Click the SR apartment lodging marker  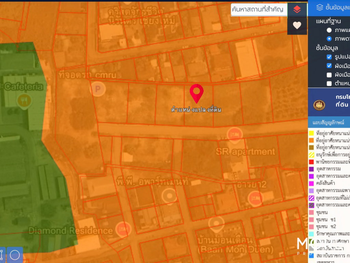click(234, 135)
